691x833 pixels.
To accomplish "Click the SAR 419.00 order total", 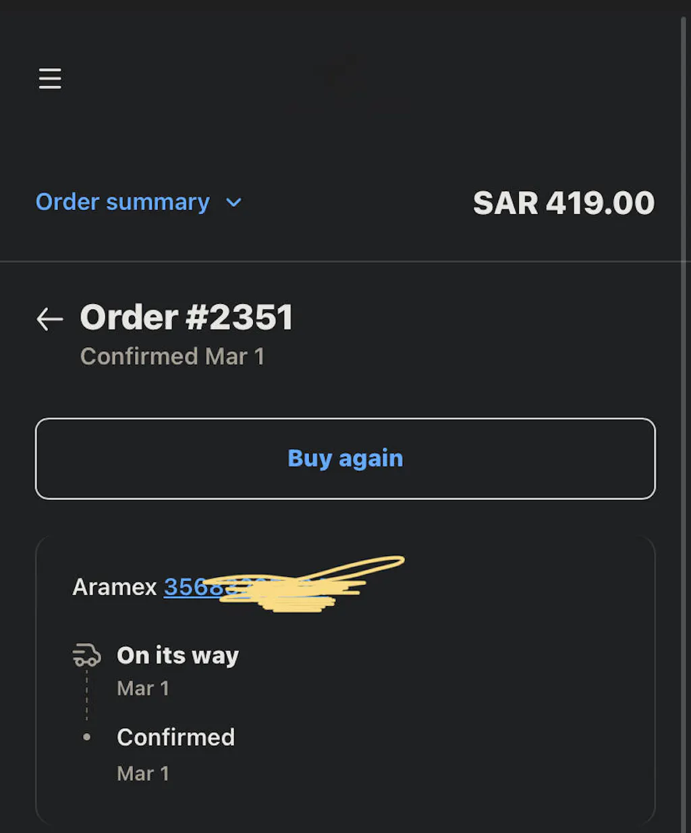I will [563, 203].
